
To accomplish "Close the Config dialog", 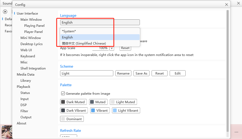I will tap(227, 5).
